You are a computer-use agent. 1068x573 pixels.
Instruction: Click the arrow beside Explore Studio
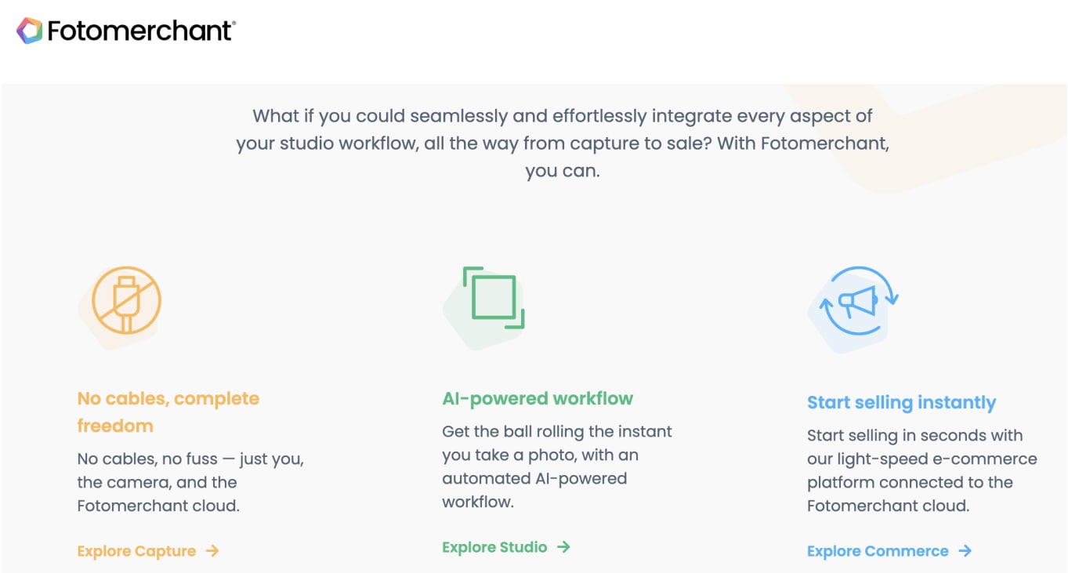coord(565,547)
